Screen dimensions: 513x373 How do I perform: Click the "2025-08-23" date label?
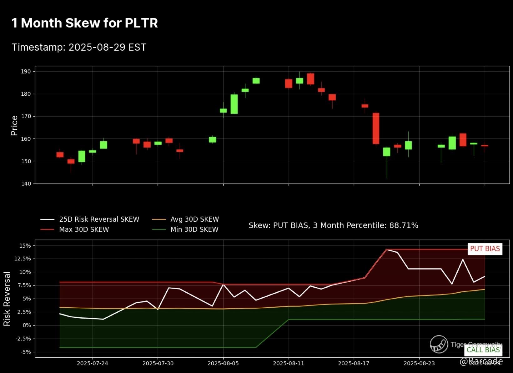click(419, 363)
